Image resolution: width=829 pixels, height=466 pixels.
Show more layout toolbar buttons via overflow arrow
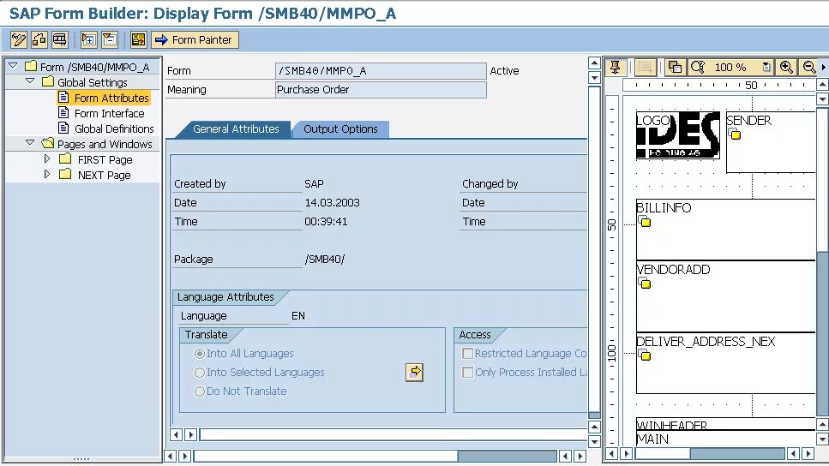[x=823, y=67]
